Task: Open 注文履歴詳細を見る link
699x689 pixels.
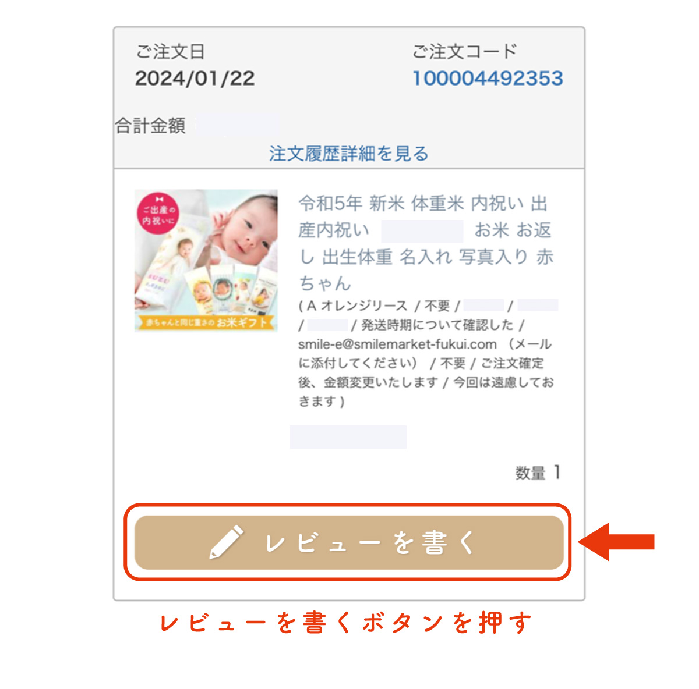Action: point(349,154)
